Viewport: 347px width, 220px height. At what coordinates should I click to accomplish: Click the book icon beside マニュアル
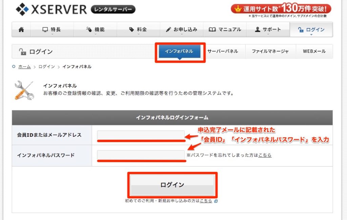212,29
